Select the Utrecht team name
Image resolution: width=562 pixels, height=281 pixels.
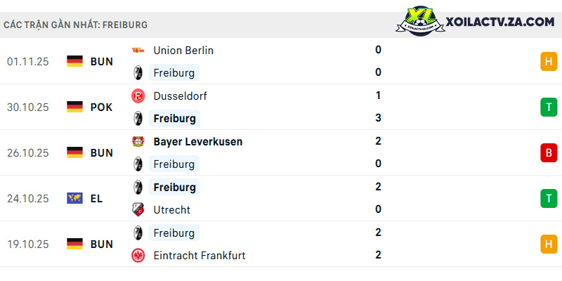pyautogui.click(x=171, y=209)
